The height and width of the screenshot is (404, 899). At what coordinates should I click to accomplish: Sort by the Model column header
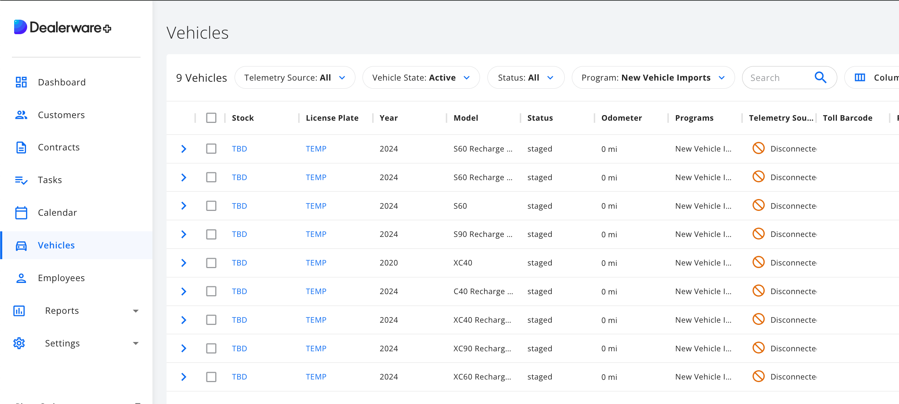(466, 118)
